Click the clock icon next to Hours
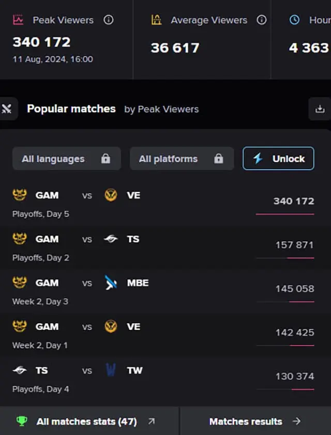 [294, 20]
